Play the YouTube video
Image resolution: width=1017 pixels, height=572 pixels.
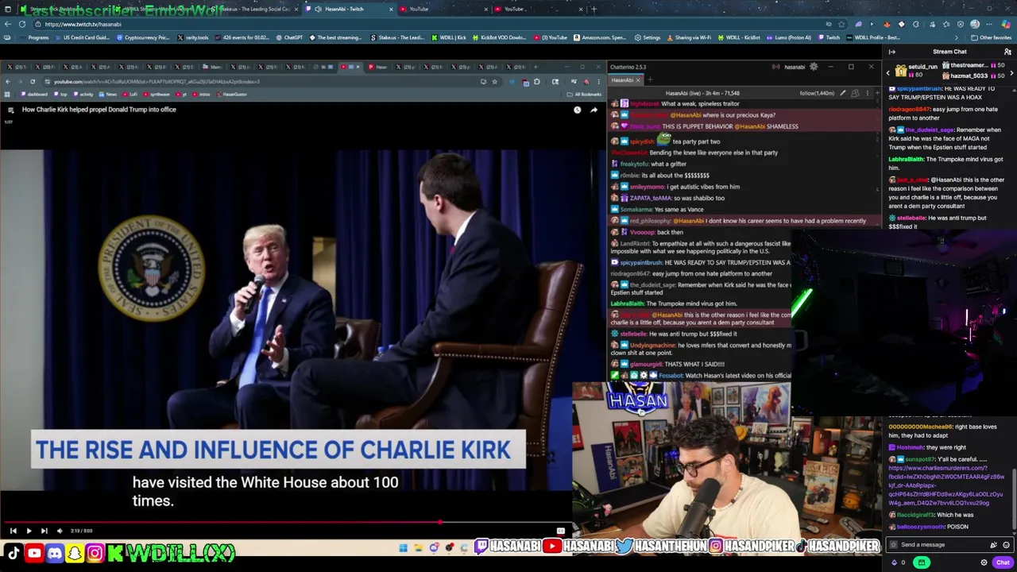(29, 531)
